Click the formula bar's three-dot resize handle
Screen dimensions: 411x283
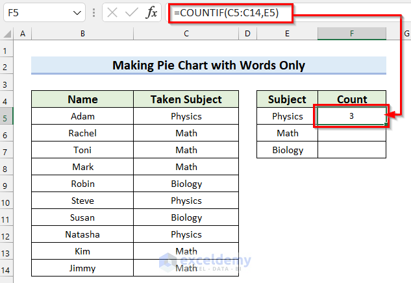(95, 13)
